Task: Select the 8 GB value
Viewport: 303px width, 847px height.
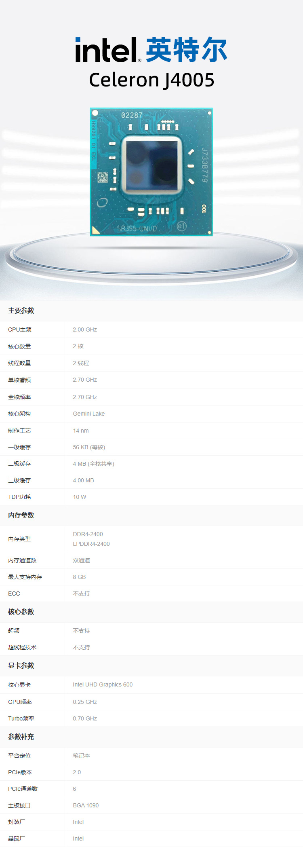Action: [79, 577]
